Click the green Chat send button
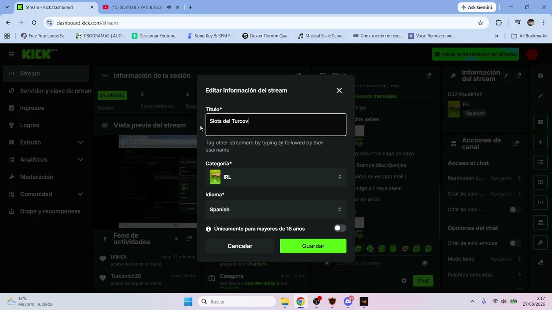 [x=423, y=281]
